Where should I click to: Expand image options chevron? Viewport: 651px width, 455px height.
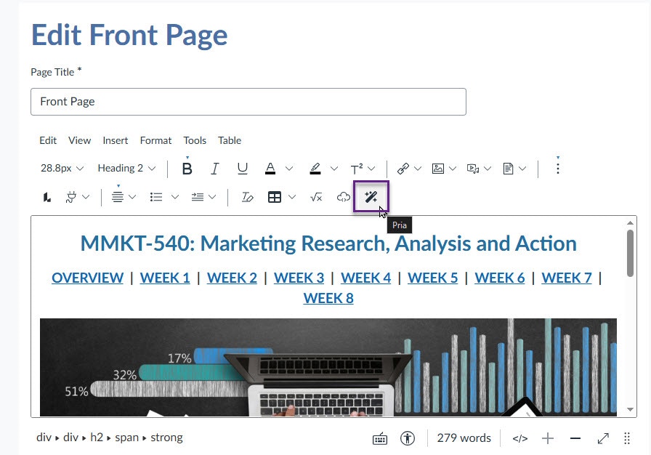click(453, 169)
